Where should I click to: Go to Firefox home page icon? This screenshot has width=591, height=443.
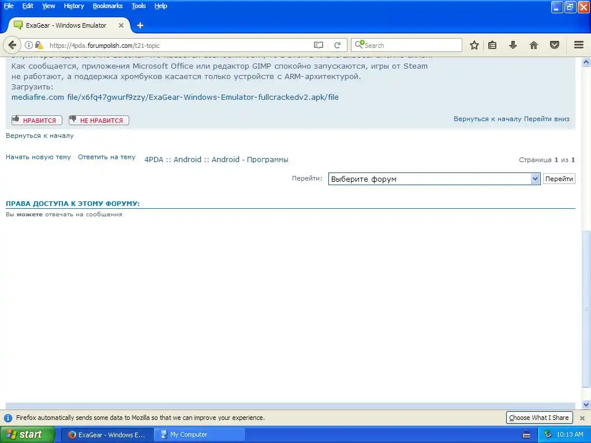[x=534, y=45]
